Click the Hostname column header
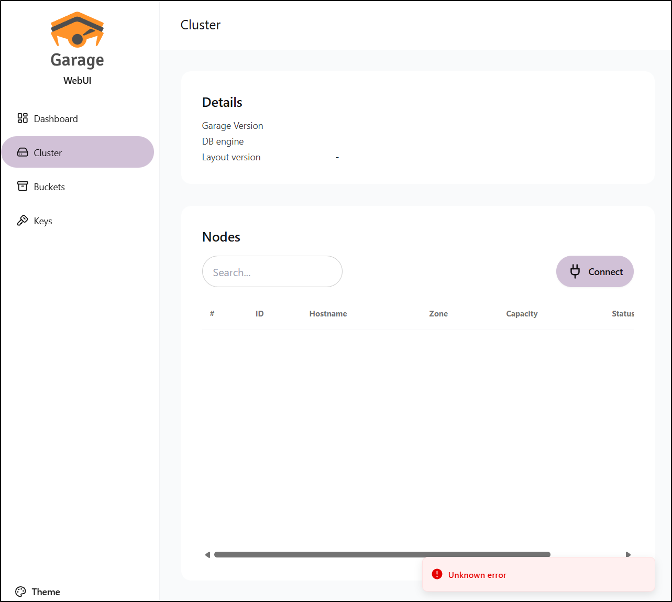The width and height of the screenshot is (672, 602). point(328,314)
